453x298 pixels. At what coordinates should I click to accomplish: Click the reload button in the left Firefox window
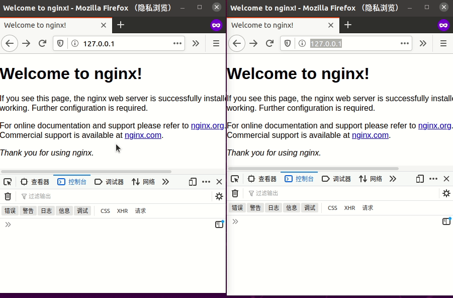43,44
